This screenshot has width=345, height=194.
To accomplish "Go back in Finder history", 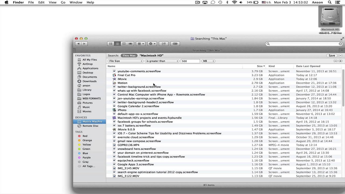I will [x=78, y=44].
